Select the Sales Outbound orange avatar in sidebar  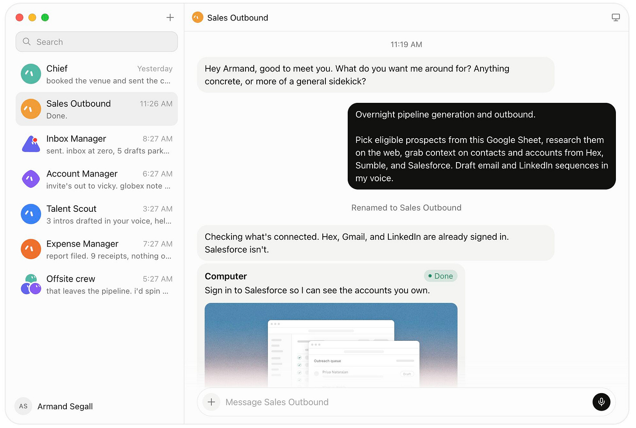click(31, 109)
